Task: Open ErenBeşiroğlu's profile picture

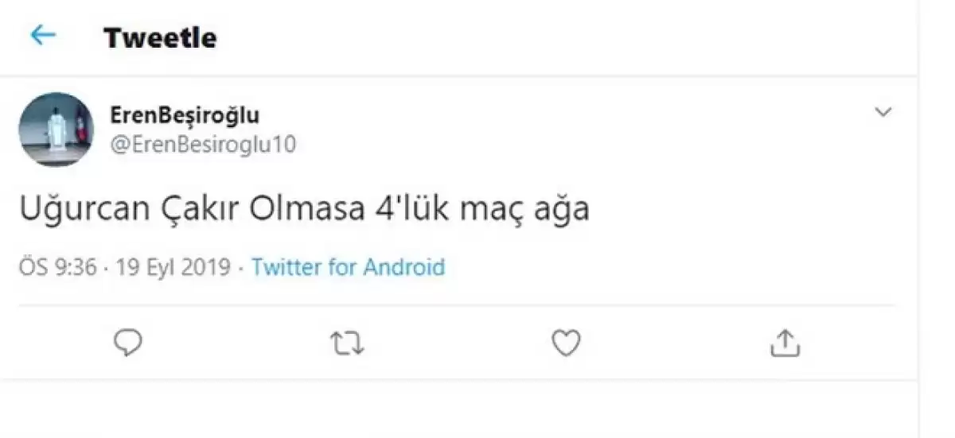Action: 56,129
